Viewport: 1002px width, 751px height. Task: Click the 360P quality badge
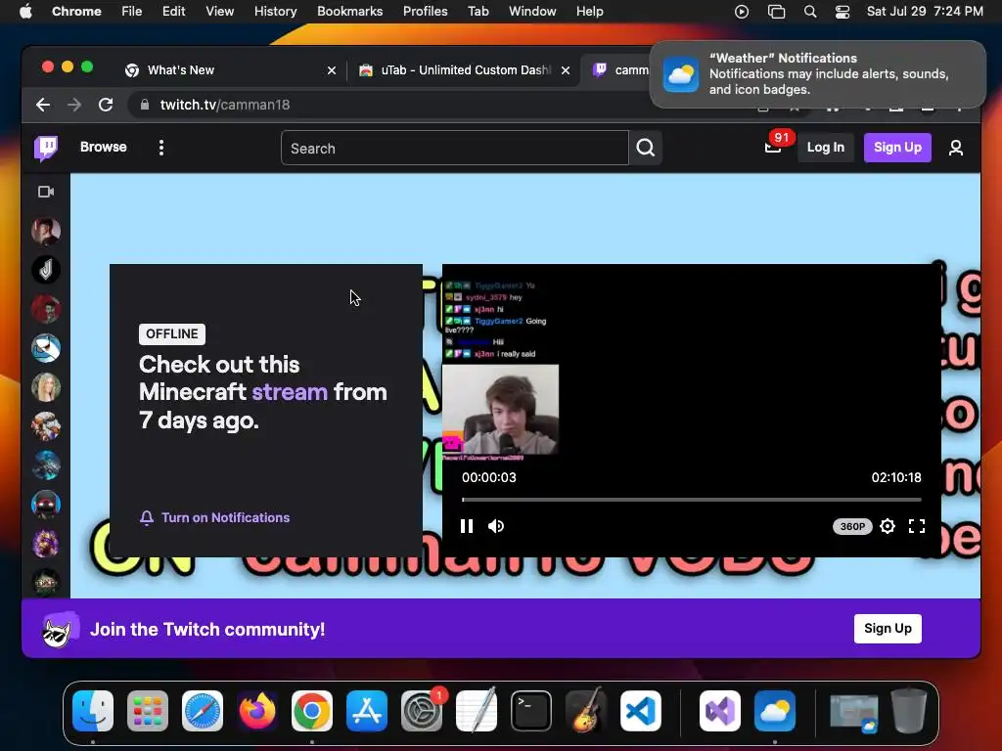point(852,526)
